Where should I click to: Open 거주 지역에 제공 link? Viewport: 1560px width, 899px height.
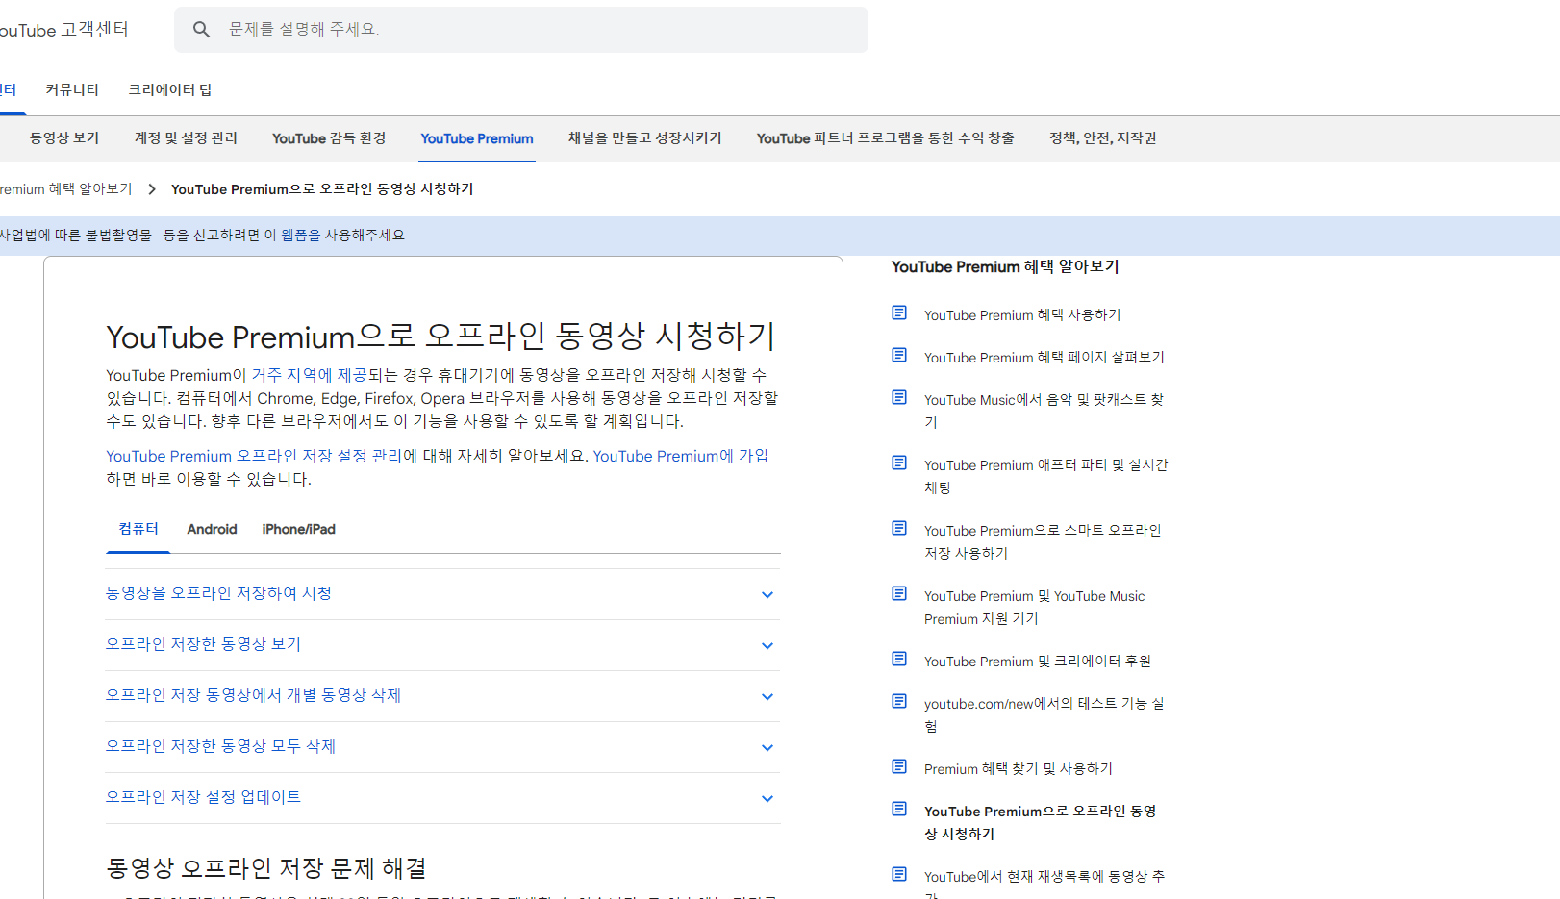coord(309,375)
